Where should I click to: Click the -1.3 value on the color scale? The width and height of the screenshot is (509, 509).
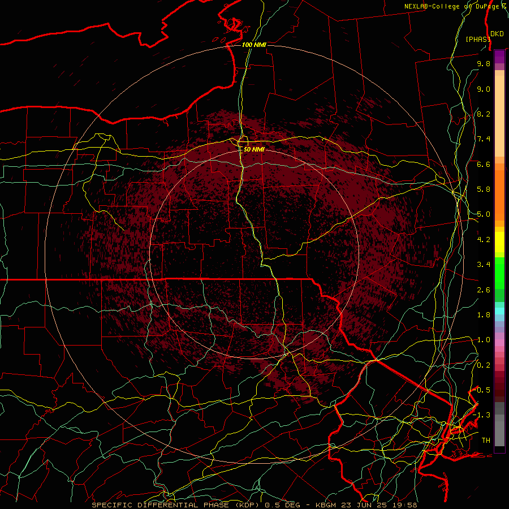(x=481, y=415)
